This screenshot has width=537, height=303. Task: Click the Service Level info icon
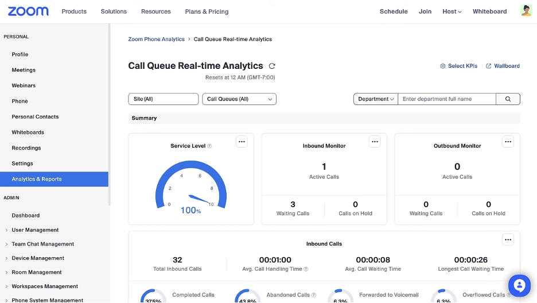pos(209,146)
